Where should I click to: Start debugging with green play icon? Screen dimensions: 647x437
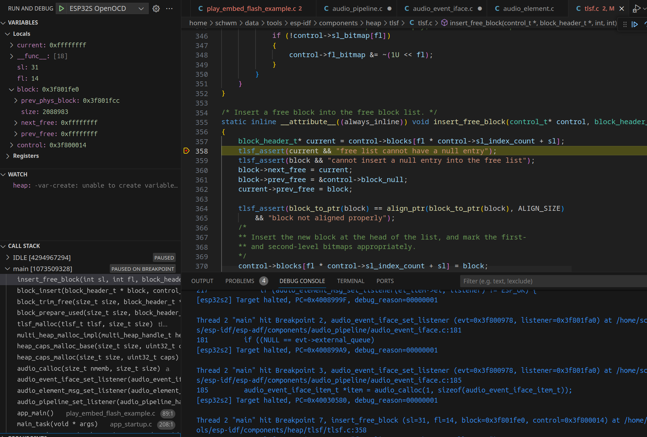point(61,8)
